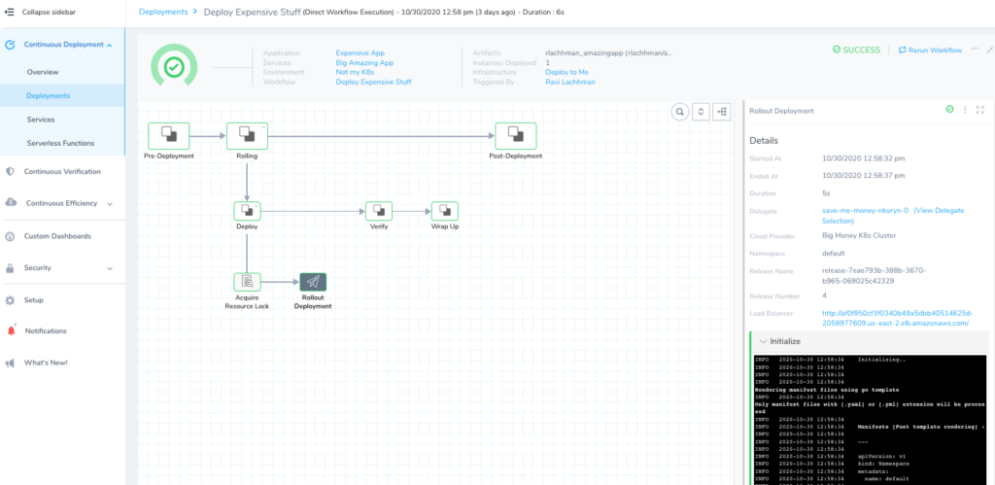
Task: Open Continuous Verification shield icon
Action: click(10, 171)
